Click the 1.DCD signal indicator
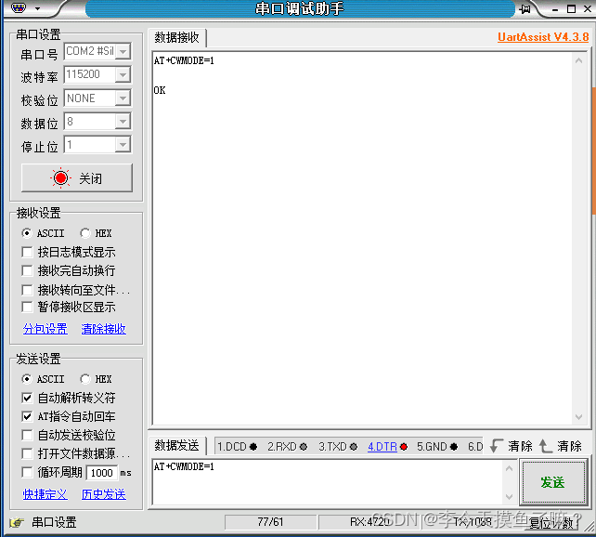Image resolution: width=596 pixels, height=537 pixels. (237, 447)
